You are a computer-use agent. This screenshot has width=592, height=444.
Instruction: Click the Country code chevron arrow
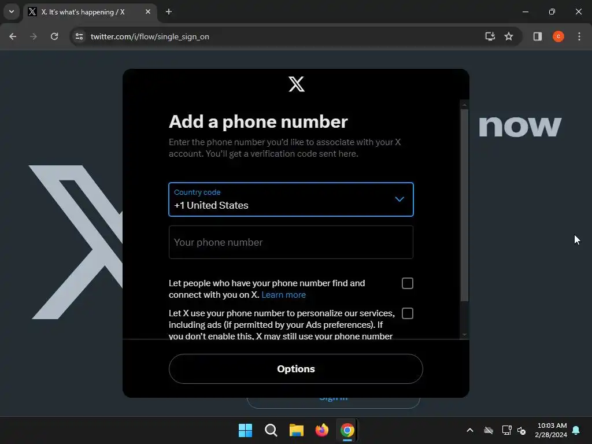(x=399, y=199)
